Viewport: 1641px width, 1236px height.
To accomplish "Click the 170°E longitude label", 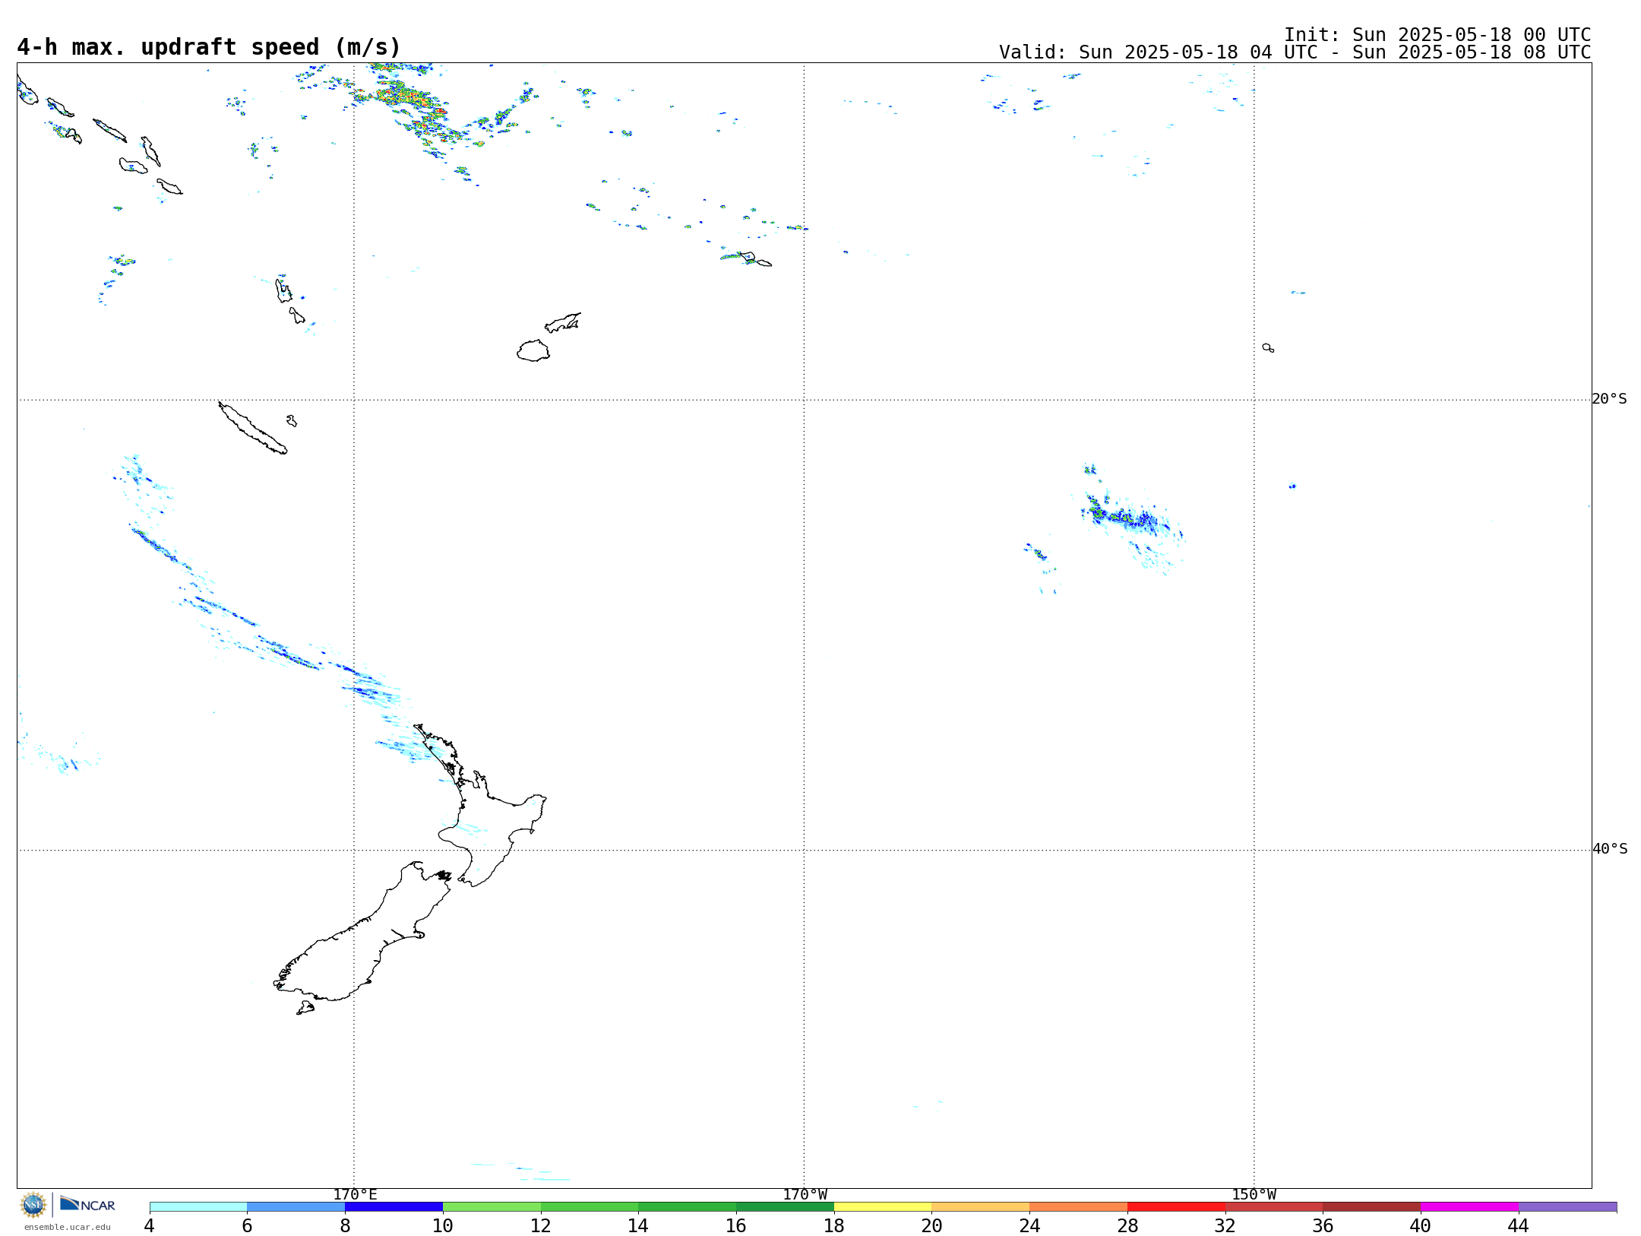I will [x=355, y=1194].
